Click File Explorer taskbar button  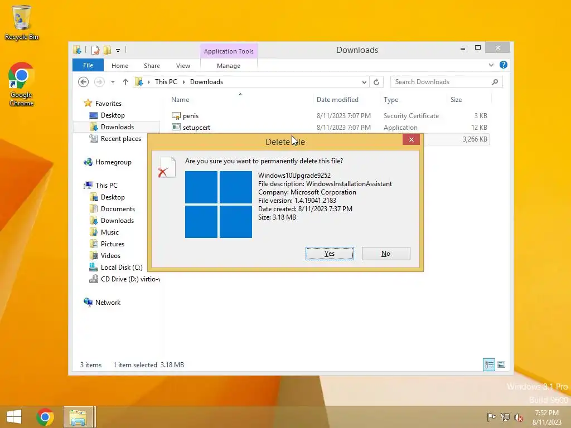point(78,417)
